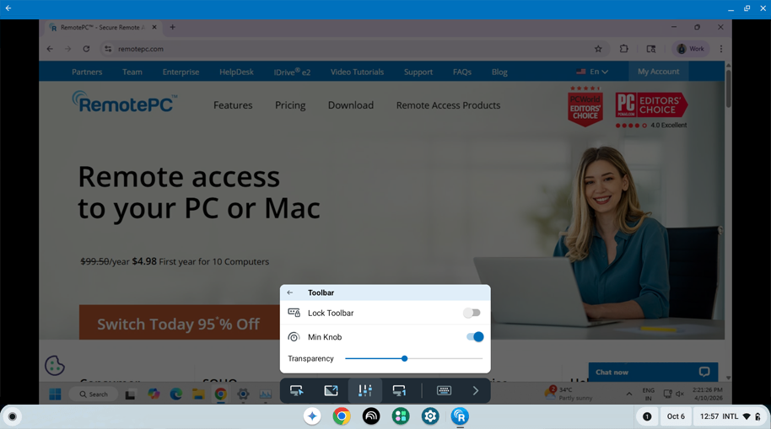
Task: Go back in remote Chrome browser
Action: [50, 49]
